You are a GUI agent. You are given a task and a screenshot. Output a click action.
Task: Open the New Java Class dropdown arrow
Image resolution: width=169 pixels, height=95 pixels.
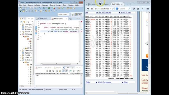[65, 8]
